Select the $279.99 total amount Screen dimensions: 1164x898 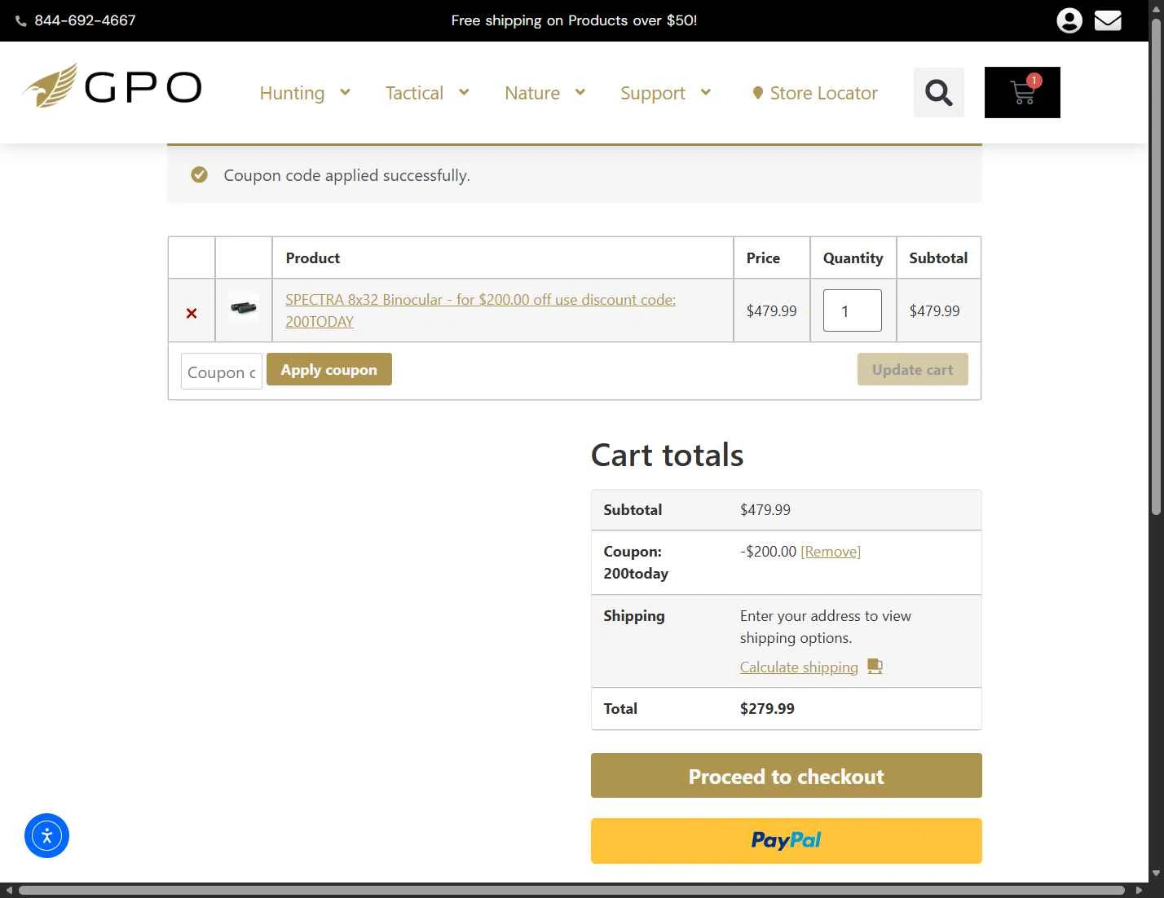pyautogui.click(x=767, y=708)
